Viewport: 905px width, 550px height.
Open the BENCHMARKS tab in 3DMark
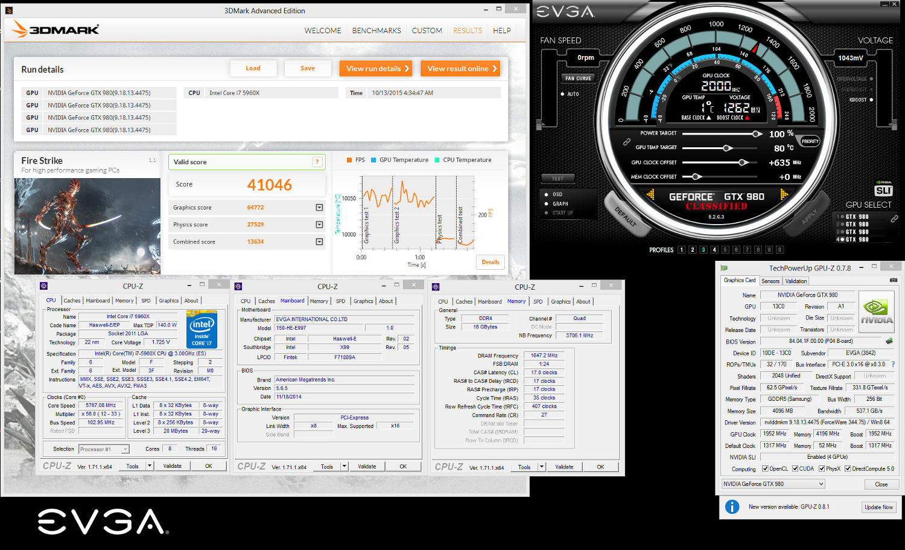click(376, 30)
